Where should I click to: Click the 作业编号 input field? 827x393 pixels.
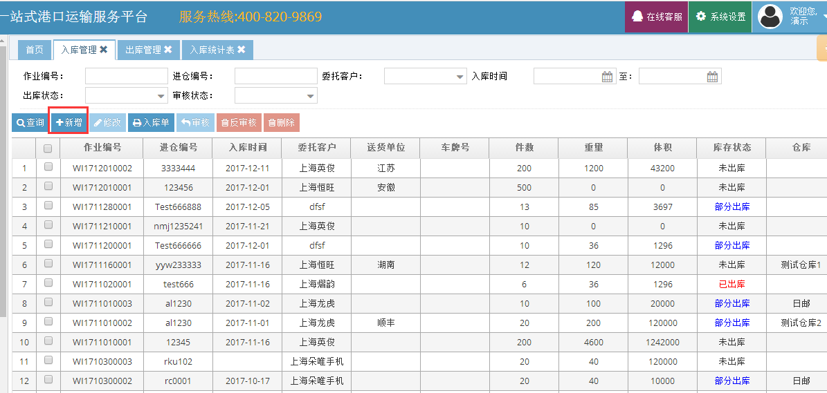(126, 76)
